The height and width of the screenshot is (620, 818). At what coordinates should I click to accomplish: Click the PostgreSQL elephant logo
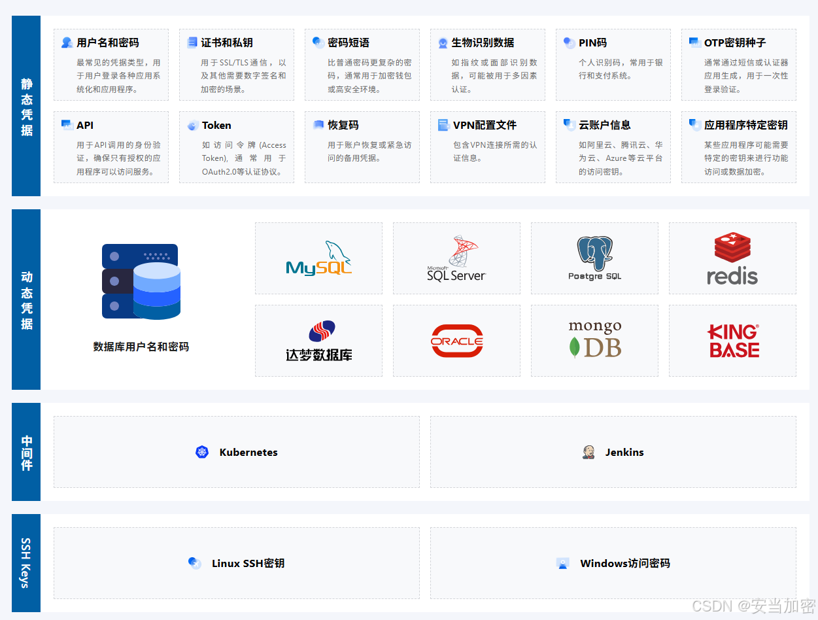[594, 258]
